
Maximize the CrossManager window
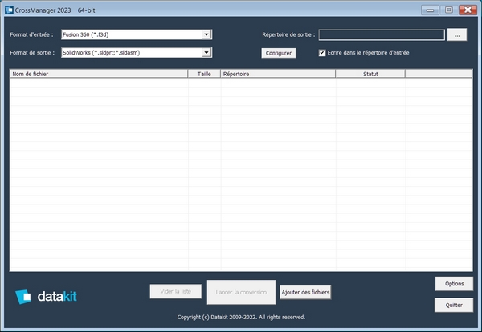(448, 10)
